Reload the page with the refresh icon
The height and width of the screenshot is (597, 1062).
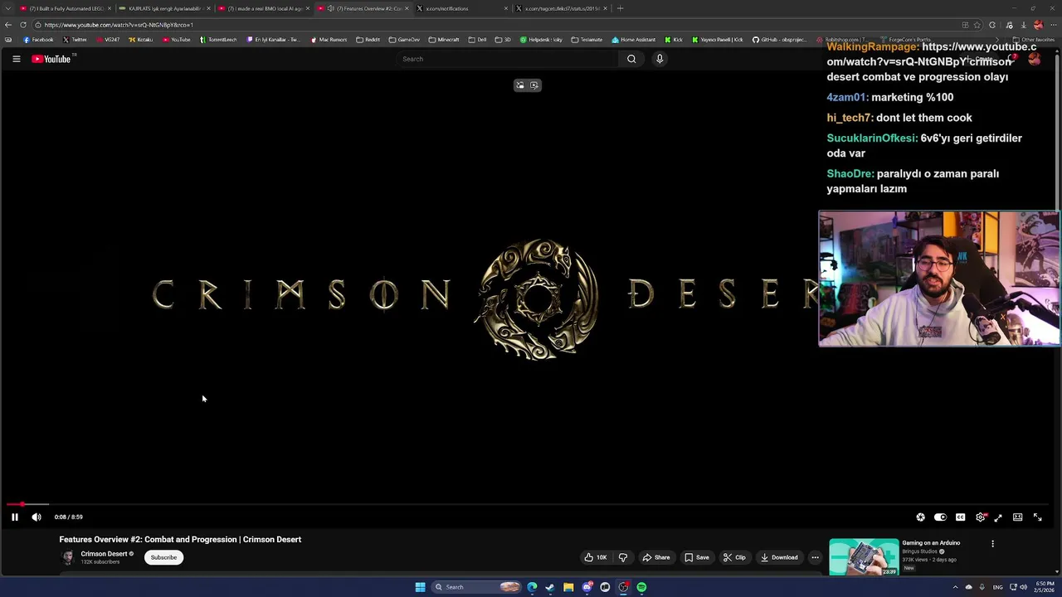[23, 25]
